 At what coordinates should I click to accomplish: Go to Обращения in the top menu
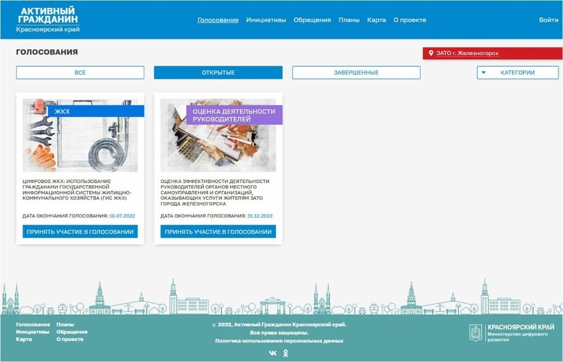(x=312, y=20)
